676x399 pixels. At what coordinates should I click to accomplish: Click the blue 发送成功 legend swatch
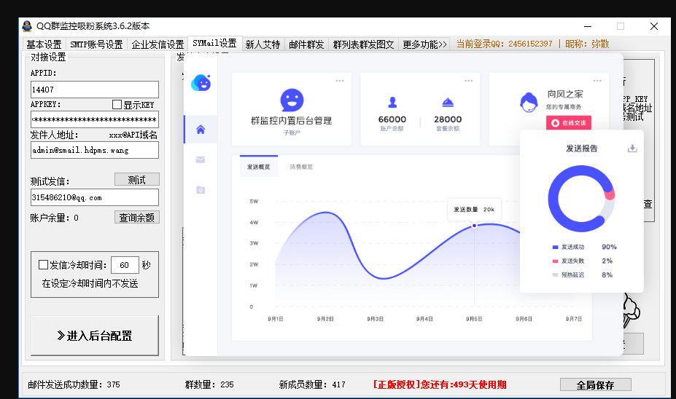(x=555, y=247)
